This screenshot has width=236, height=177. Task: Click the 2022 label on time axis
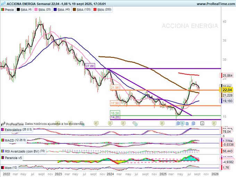pyautogui.click(x=7, y=174)
